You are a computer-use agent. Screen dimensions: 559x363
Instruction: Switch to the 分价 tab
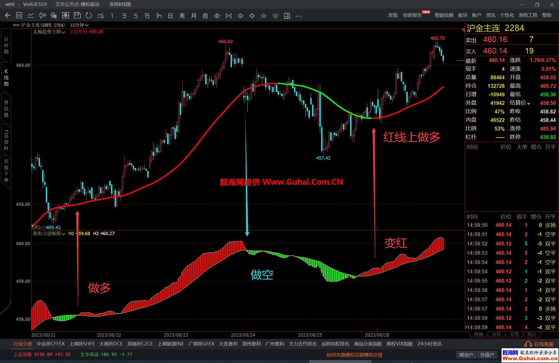(x=496, y=334)
